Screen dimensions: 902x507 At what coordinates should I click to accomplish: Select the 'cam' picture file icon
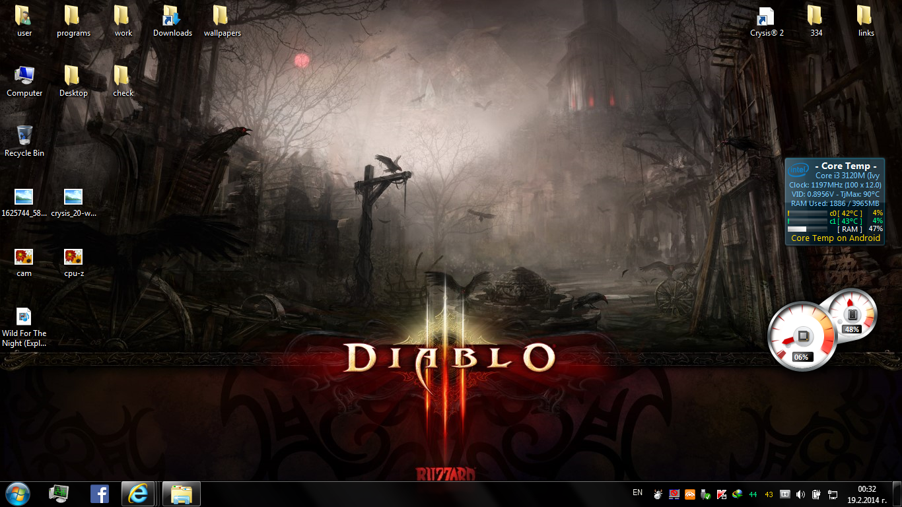(24, 261)
